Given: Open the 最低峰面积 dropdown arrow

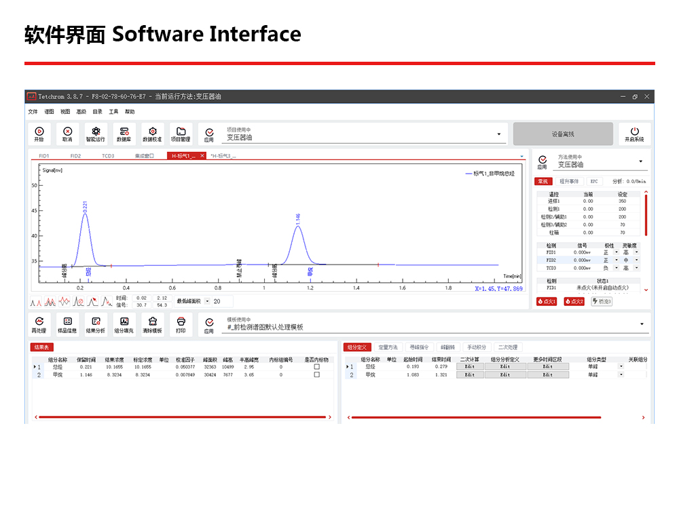Looking at the screenshot, I should point(206,301).
